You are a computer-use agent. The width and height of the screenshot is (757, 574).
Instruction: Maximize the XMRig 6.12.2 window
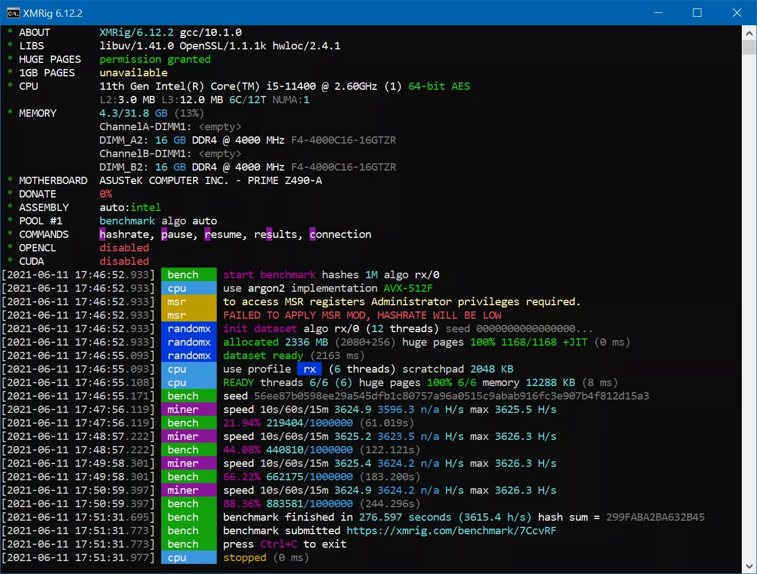[697, 12]
